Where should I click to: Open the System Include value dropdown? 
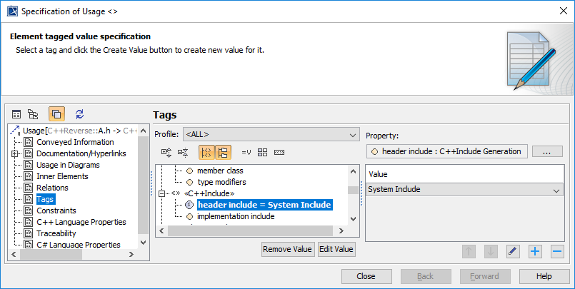click(x=556, y=190)
